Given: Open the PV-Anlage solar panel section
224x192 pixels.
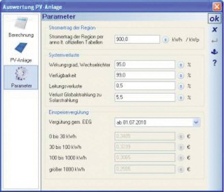Looking at the screenshot, I should point(21,53).
